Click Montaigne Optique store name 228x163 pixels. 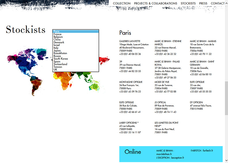(x=131, y=82)
